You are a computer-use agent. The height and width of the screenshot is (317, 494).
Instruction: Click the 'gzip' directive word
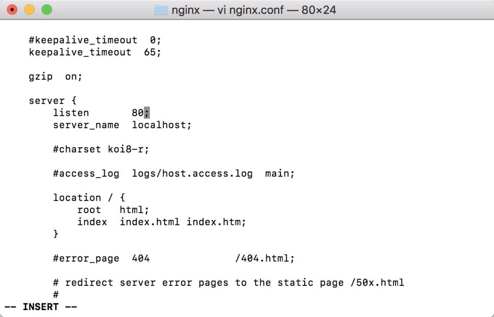click(41, 77)
